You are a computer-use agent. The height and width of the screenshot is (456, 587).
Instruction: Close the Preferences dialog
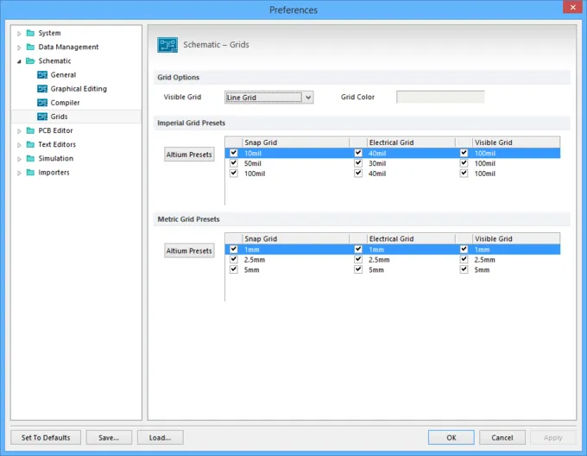pos(573,7)
